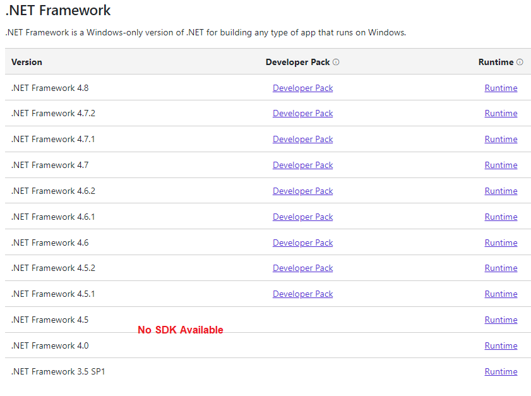Image resolution: width=531 pixels, height=396 pixels.
Task: Click the .NET Framework page heading
Action: pos(58,10)
